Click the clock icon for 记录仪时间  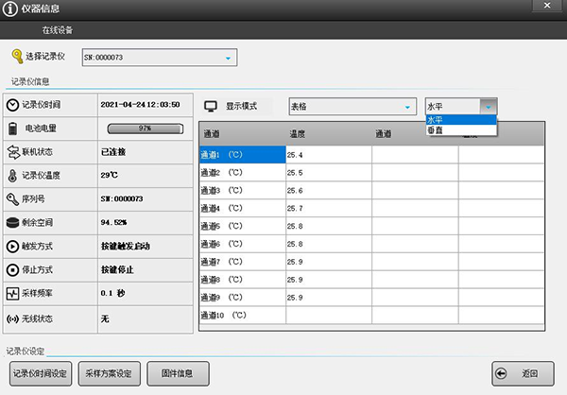[12, 105]
